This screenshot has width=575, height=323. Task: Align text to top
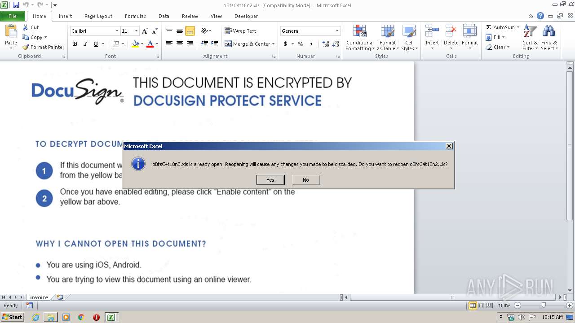(x=169, y=31)
